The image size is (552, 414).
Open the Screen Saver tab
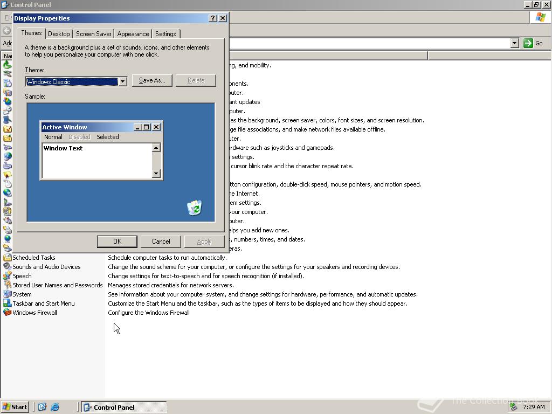(x=94, y=34)
